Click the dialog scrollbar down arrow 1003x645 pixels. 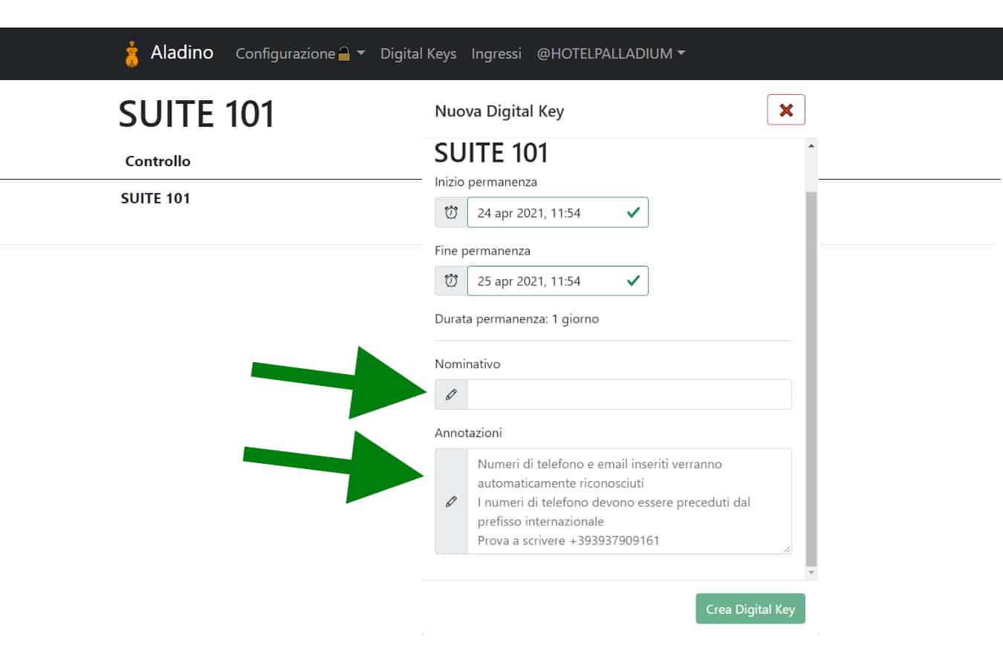pos(811,573)
